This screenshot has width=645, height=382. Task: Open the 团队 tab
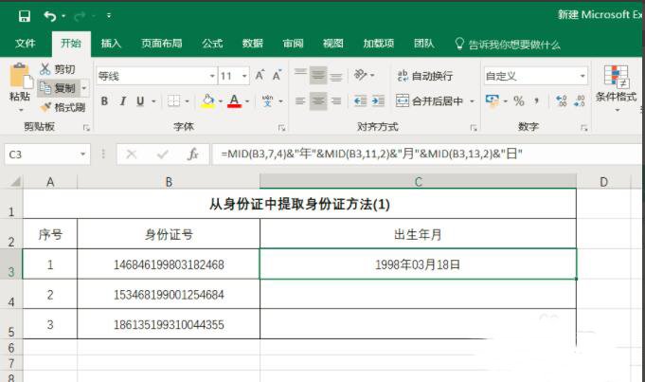[424, 44]
